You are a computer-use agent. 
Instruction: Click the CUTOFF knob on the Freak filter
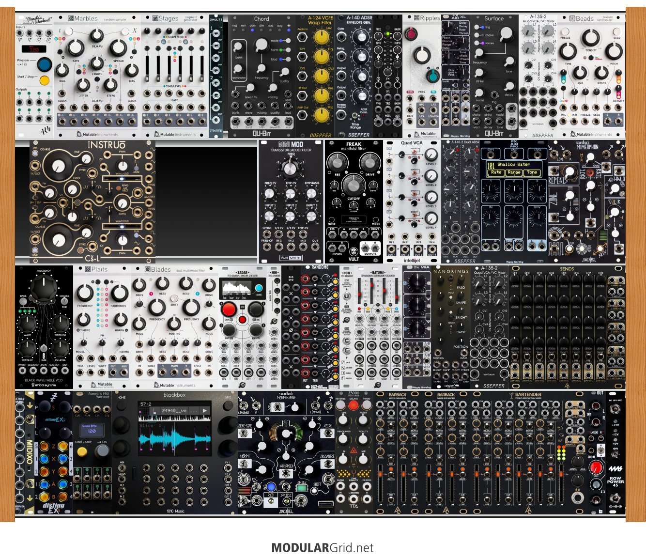coord(354,185)
